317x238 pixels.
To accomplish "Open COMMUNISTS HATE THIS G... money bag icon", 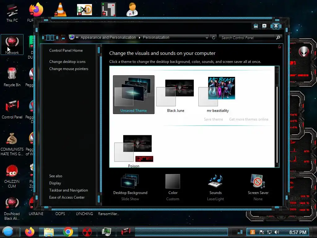I will coord(12,144).
